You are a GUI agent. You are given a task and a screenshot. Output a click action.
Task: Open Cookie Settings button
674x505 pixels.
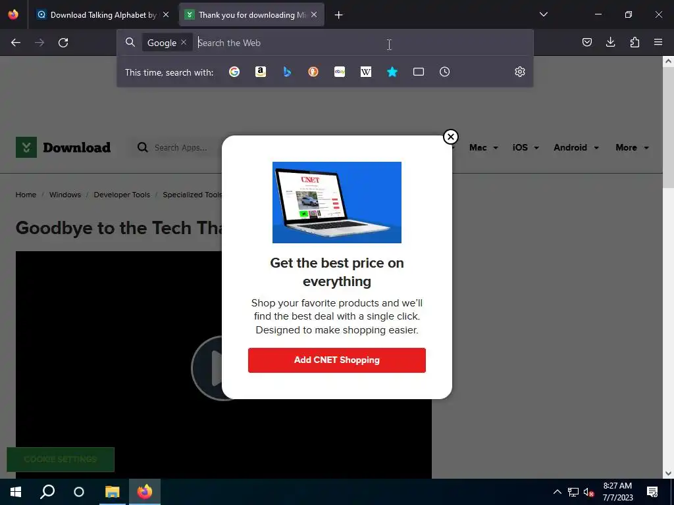[61, 460]
